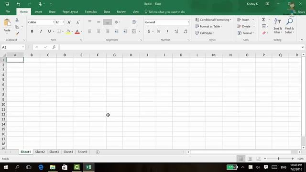Align text to the left
Screen dimensions: 306x172
coord(89,31)
